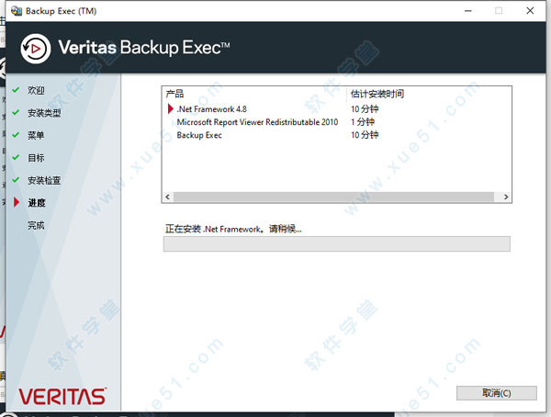The image size is (551, 417).
Task: Click the horizontal scrollbar thumb in product list
Action: point(334,197)
